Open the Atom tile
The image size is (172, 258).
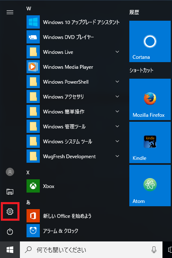point(150,186)
